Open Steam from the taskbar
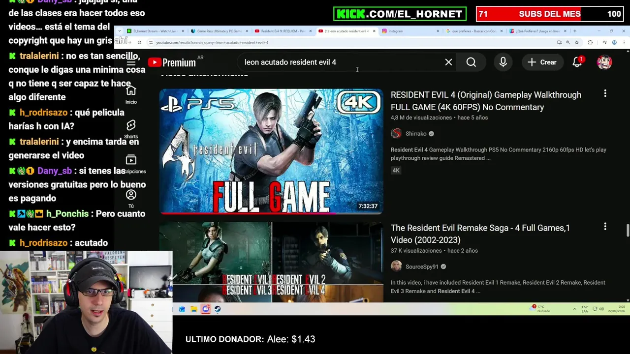Screen dimensions: 630x354 [x=218, y=309]
